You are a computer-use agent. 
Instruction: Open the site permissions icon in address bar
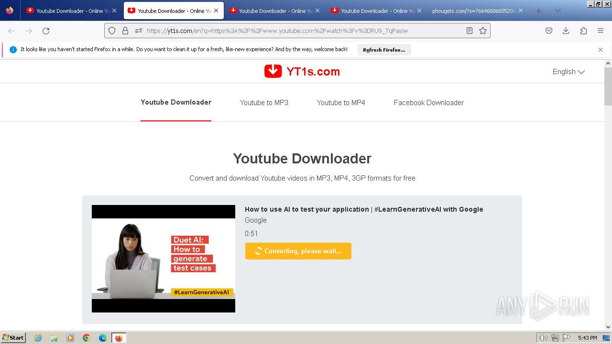tap(139, 31)
